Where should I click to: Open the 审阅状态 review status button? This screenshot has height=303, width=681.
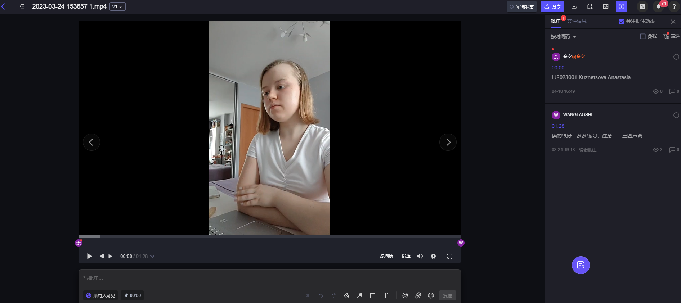[x=522, y=6]
